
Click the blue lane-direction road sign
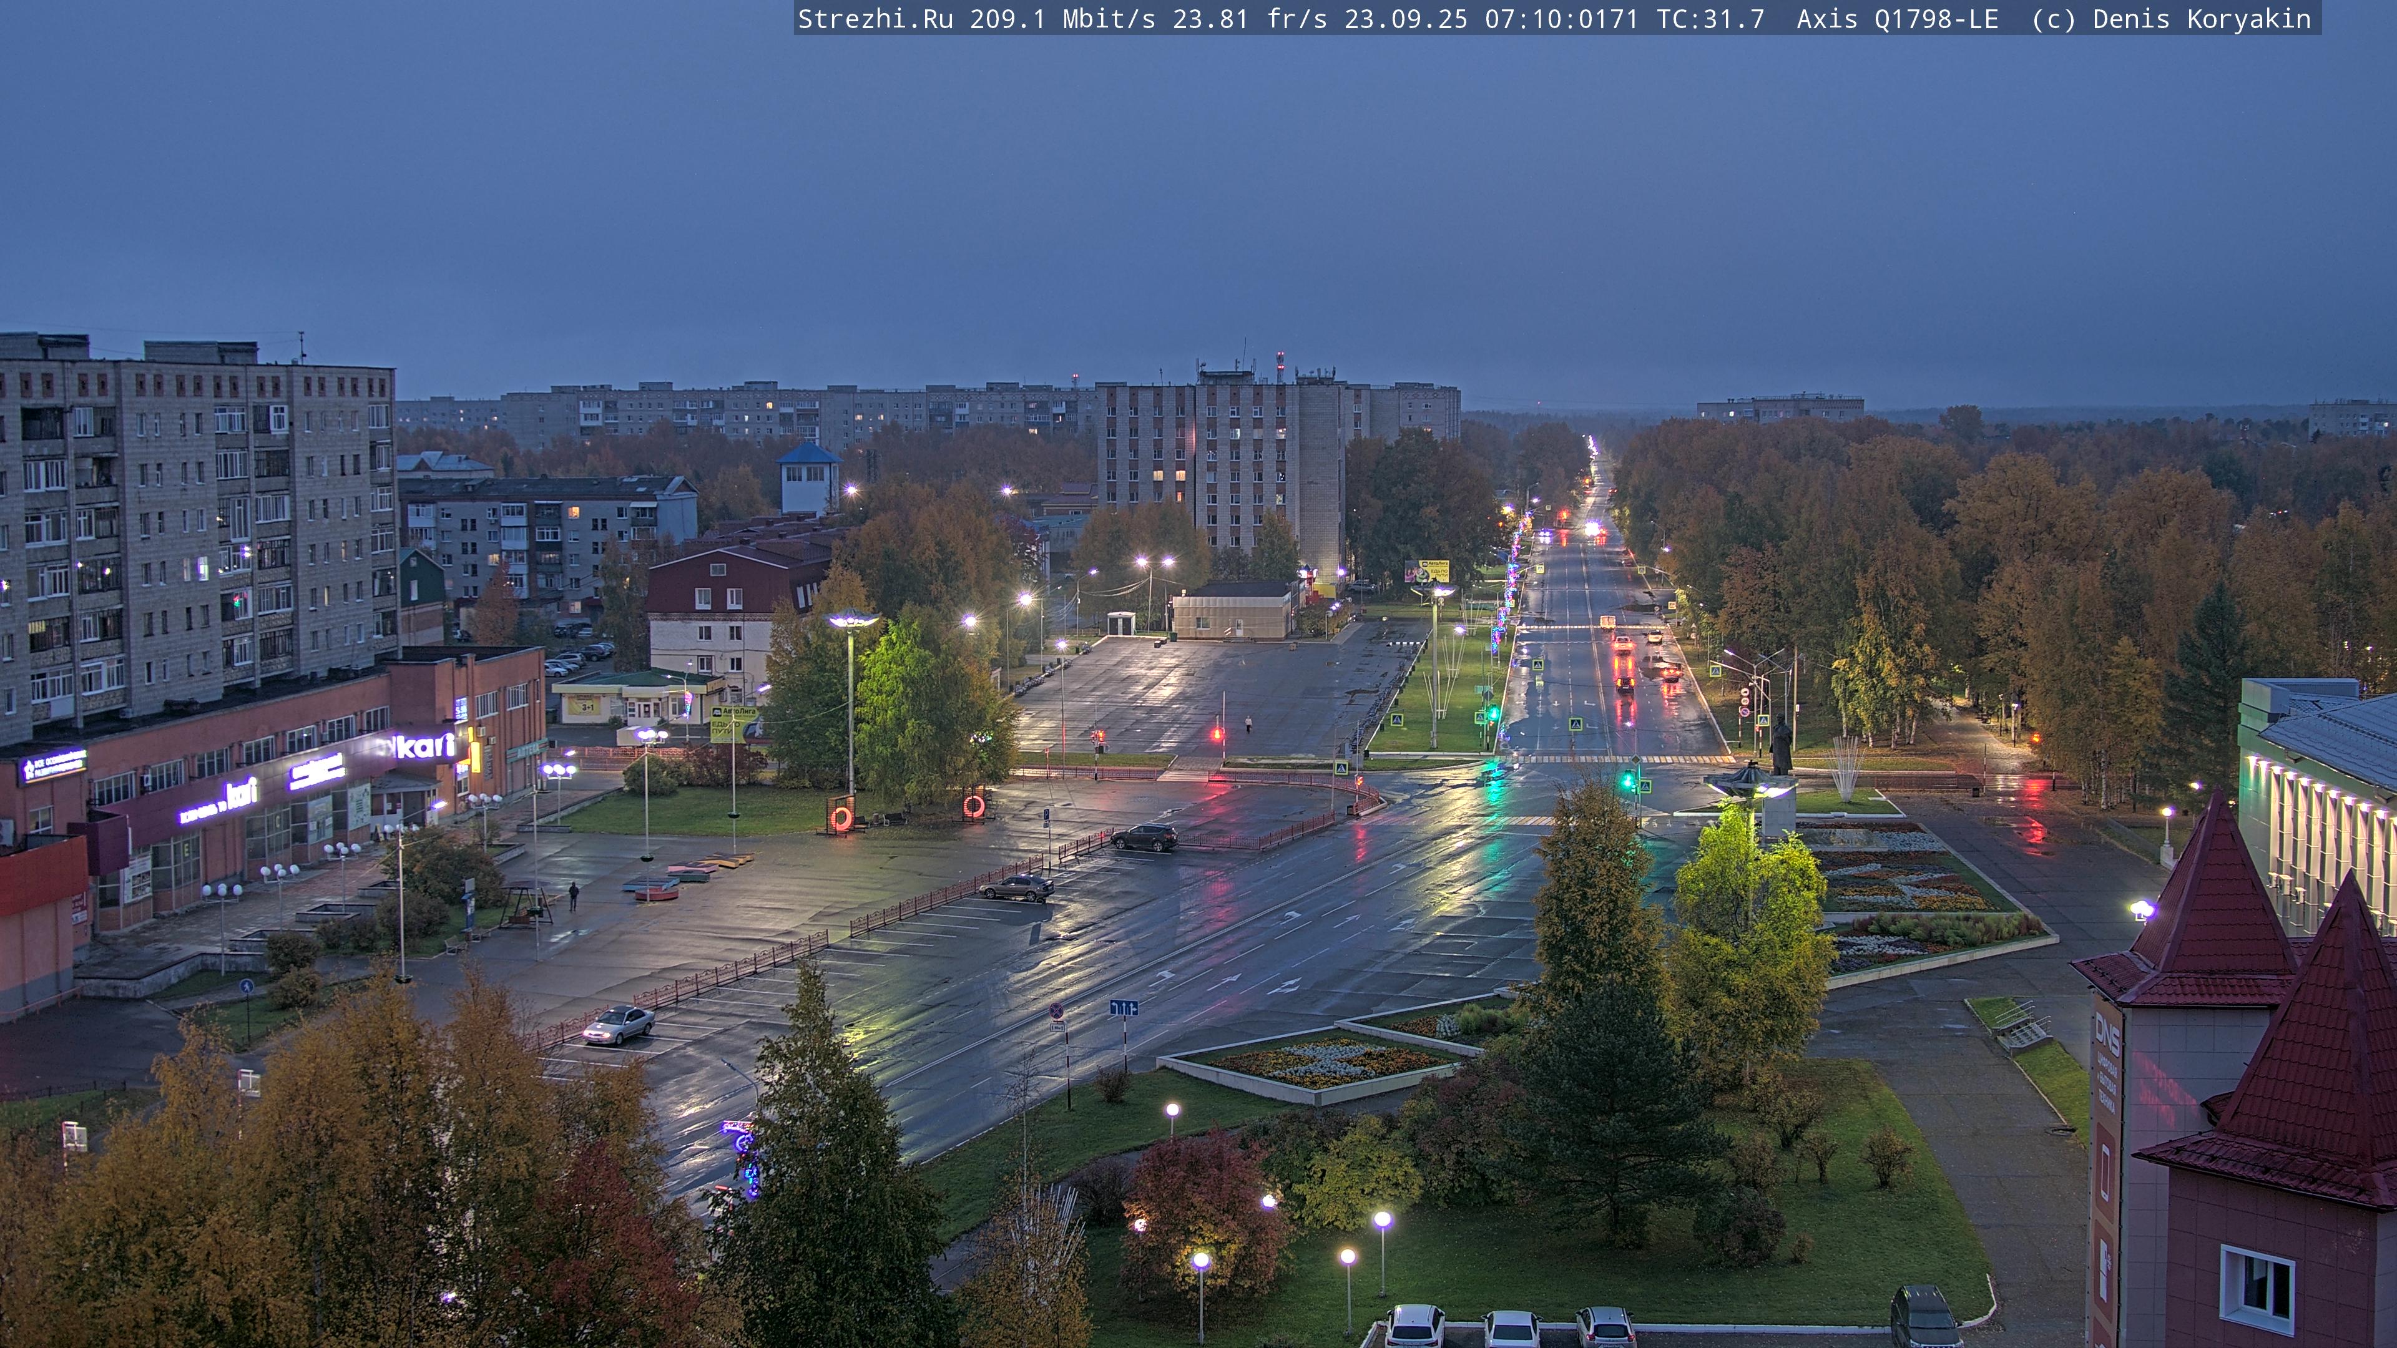tap(1123, 1007)
